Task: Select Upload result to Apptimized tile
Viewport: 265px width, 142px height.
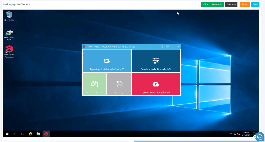Action: click(156, 84)
